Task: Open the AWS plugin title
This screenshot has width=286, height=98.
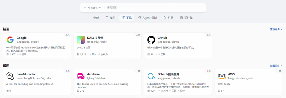Action: (231, 74)
